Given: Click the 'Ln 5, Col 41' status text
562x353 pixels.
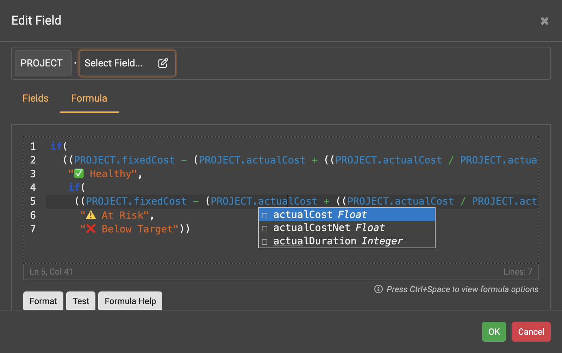Looking at the screenshot, I should pos(51,272).
